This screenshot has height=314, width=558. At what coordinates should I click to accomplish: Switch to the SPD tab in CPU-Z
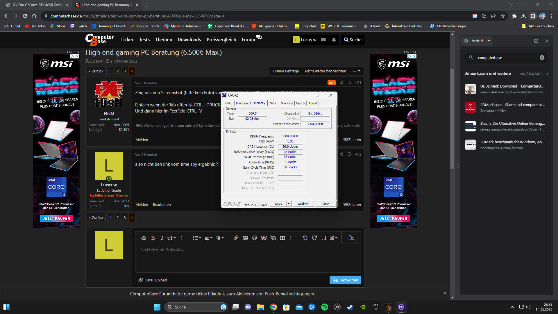273,103
